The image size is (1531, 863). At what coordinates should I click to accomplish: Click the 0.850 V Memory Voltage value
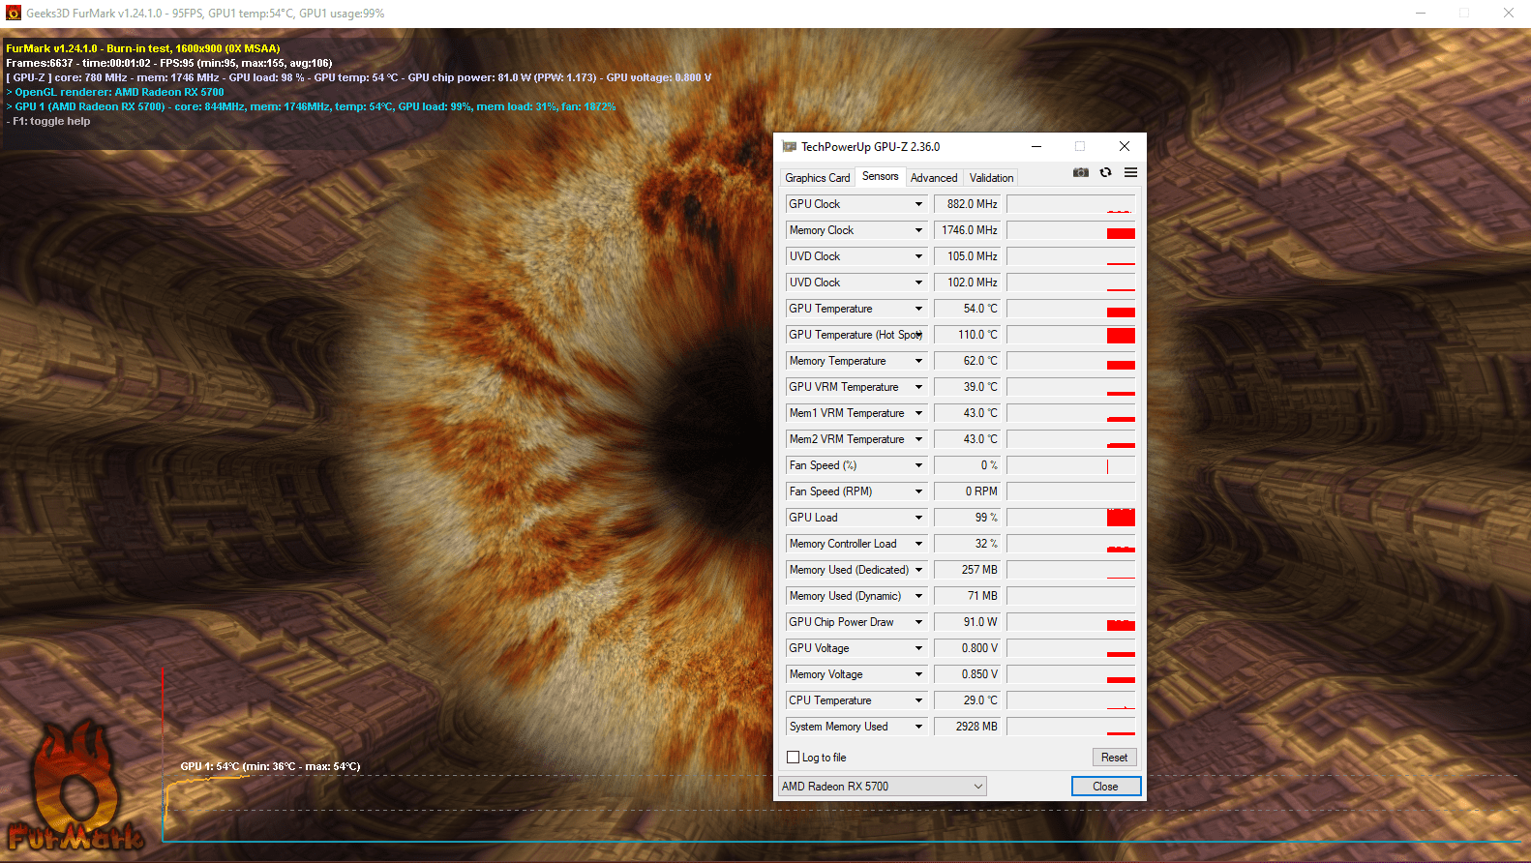pyautogui.click(x=968, y=674)
